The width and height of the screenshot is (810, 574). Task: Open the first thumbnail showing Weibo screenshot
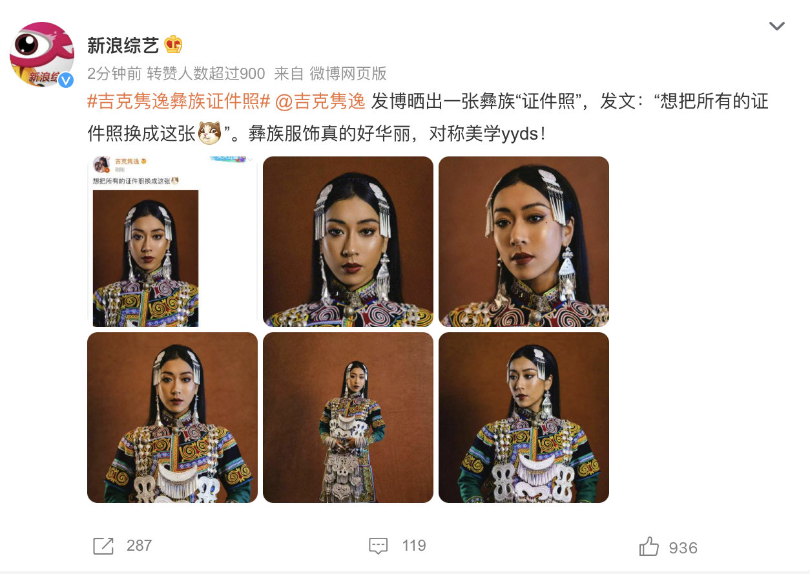pyautogui.click(x=172, y=242)
